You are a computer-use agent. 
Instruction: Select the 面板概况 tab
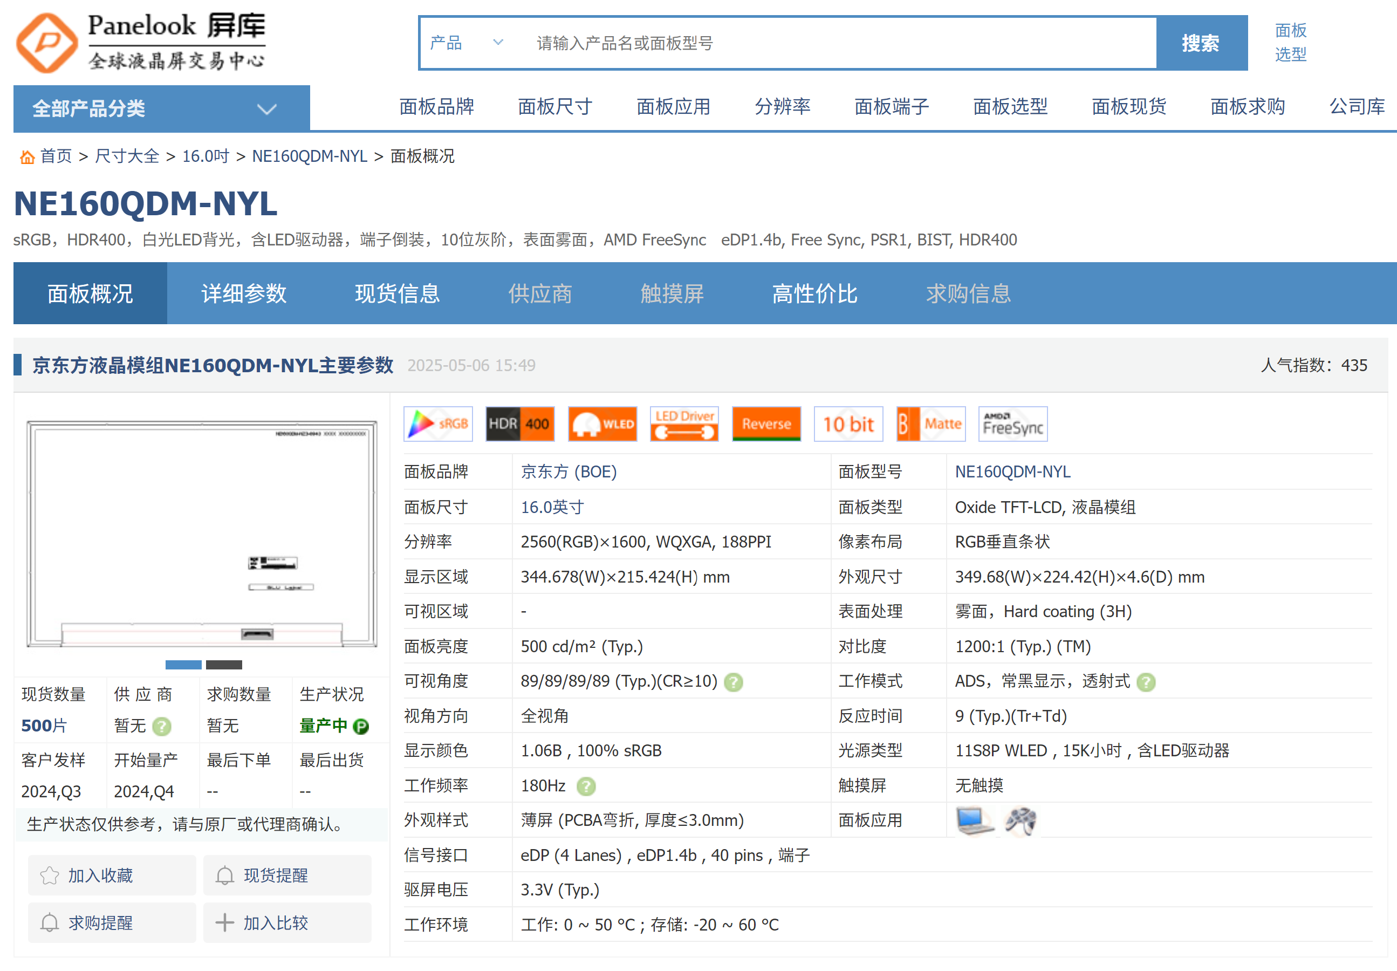click(90, 293)
